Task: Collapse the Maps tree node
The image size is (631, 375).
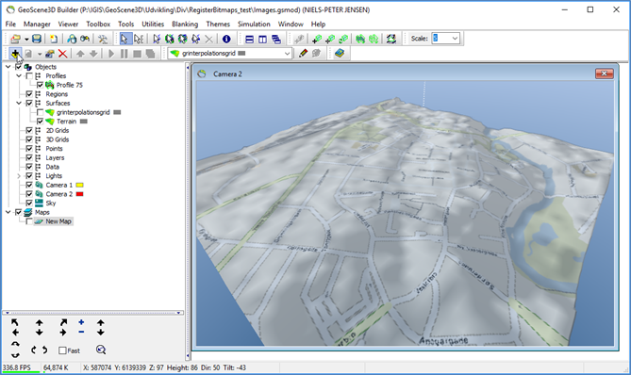Action: pyautogui.click(x=8, y=212)
